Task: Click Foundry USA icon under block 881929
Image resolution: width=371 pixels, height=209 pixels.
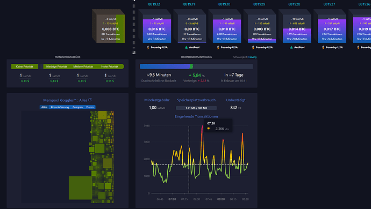Action: [x=253, y=47]
